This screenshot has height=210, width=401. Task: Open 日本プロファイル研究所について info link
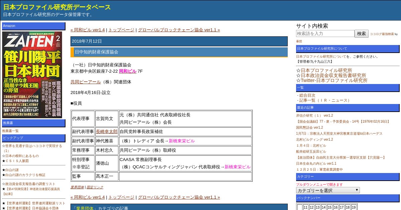(321, 57)
